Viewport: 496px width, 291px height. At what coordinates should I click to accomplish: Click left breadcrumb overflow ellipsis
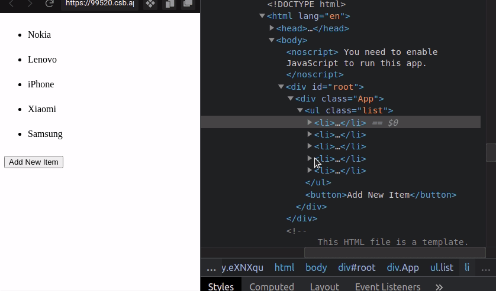click(x=211, y=268)
